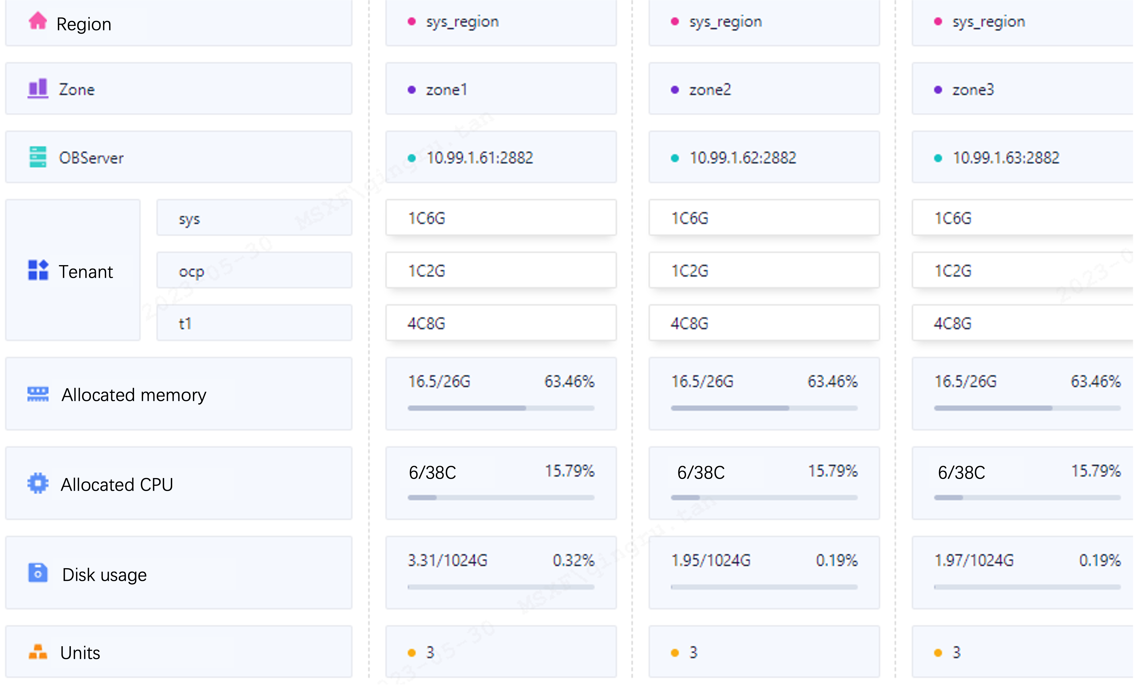Click the 3.31/1024G disk usage card
1134x685 pixels.
click(501, 572)
